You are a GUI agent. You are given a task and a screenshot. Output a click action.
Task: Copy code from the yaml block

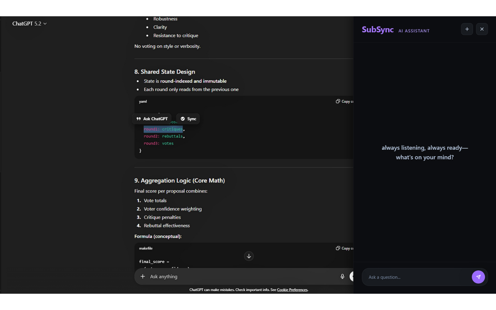coord(344,101)
